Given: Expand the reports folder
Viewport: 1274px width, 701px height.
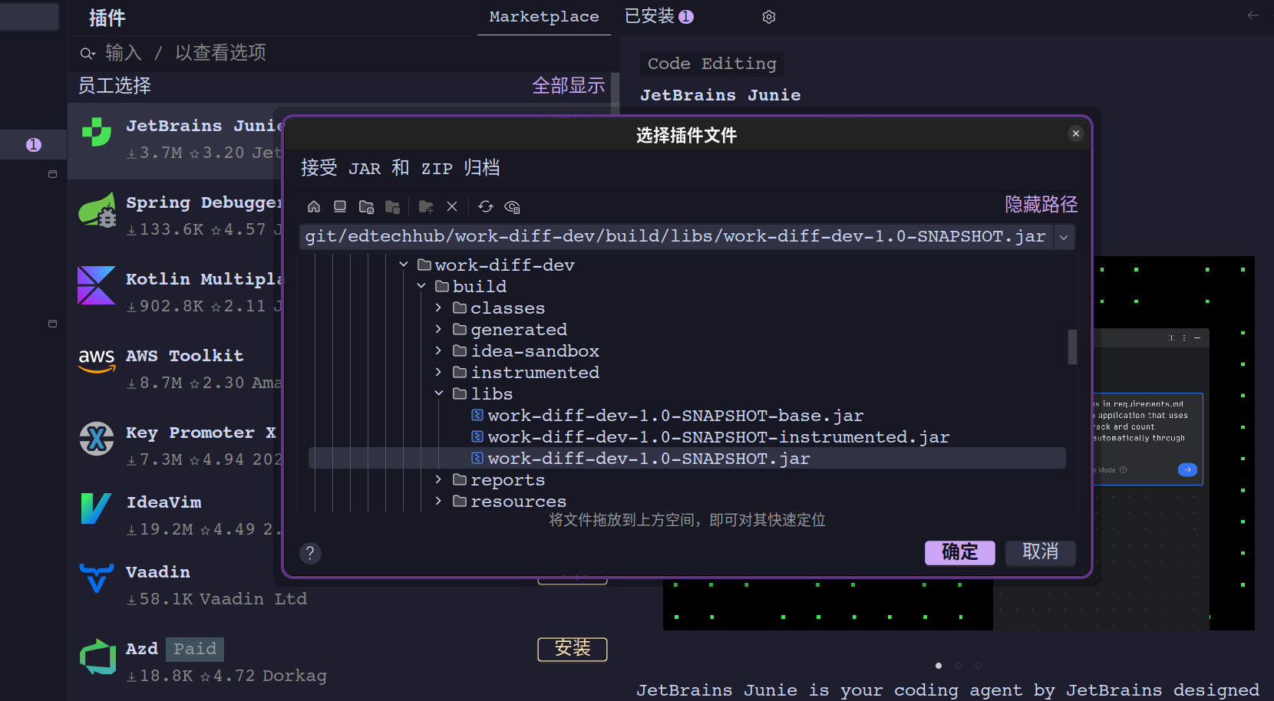Looking at the screenshot, I should (x=439, y=479).
